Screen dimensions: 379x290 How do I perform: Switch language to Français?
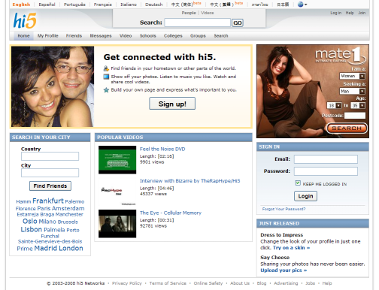click(103, 5)
